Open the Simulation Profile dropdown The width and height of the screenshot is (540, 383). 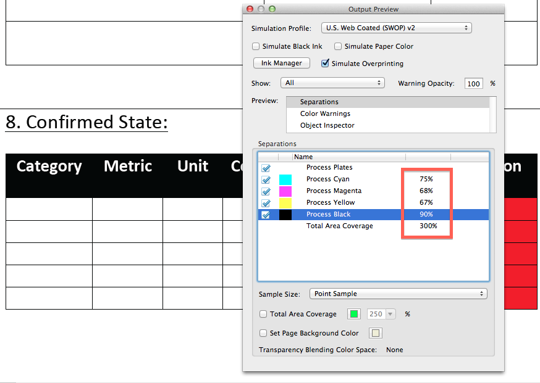pos(395,27)
